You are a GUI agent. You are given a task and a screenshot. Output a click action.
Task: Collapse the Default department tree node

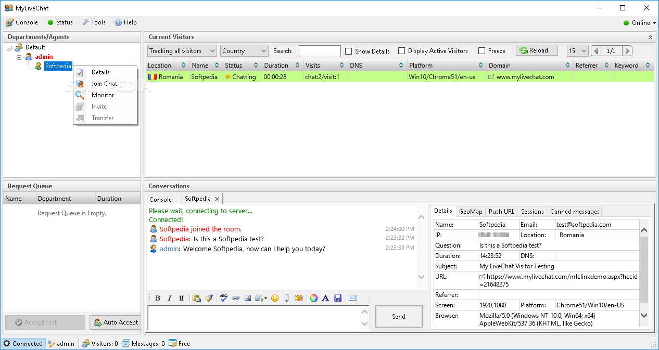pyautogui.click(x=10, y=47)
